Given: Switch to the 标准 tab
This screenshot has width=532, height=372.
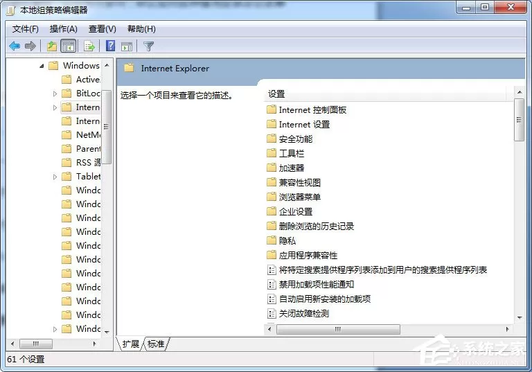Looking at the screenshot, I should [x=156, y=344].
